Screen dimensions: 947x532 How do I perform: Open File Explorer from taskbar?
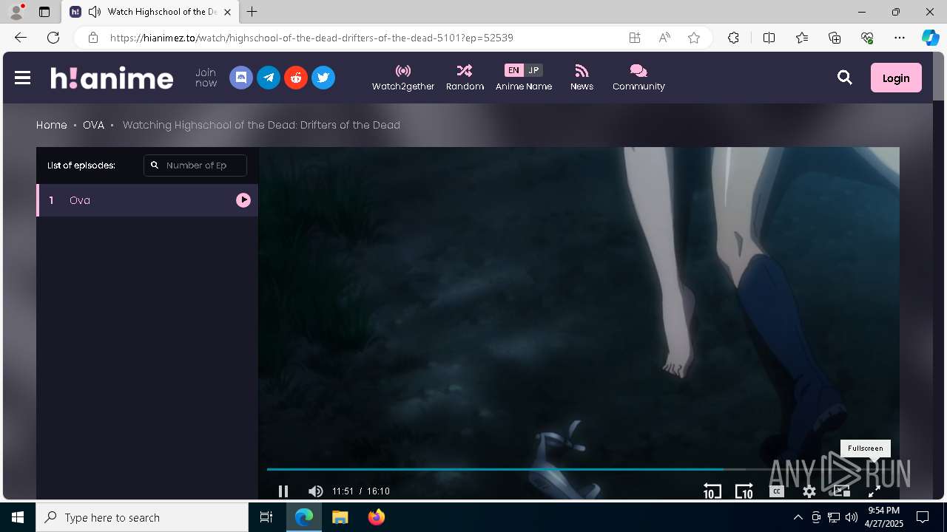pyautogui.click(x=340, y=517)
